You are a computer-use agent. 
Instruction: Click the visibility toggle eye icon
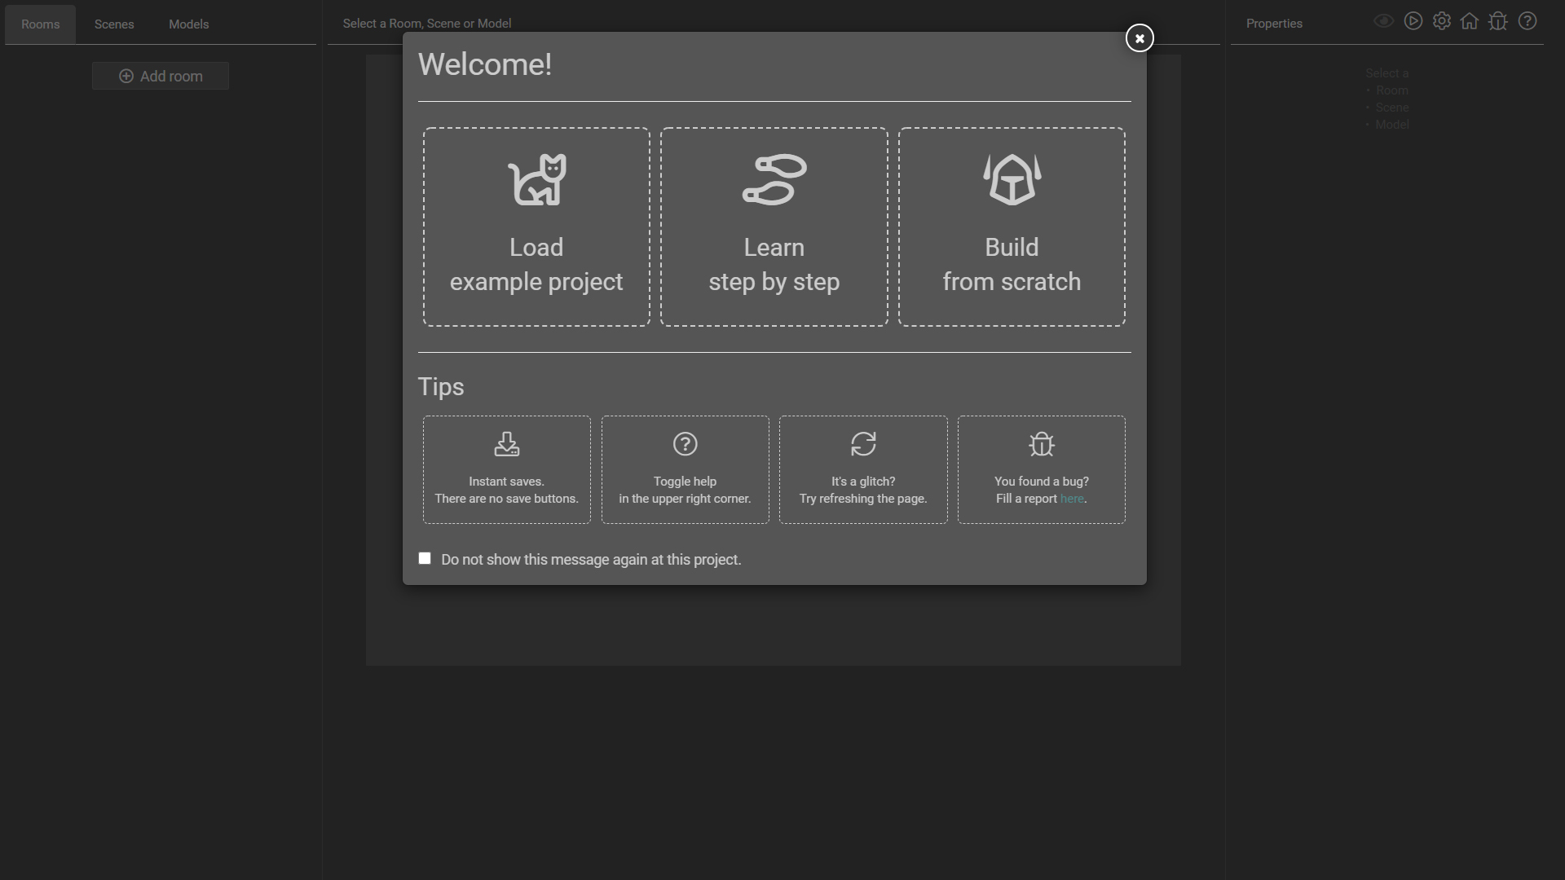point(1384,23)
